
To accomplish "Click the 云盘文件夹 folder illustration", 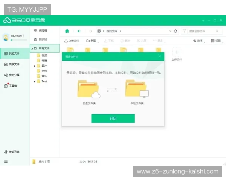I will 89,89.
